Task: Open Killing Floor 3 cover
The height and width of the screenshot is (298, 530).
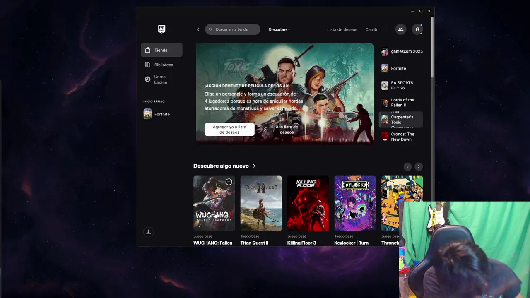Action: 308,203
